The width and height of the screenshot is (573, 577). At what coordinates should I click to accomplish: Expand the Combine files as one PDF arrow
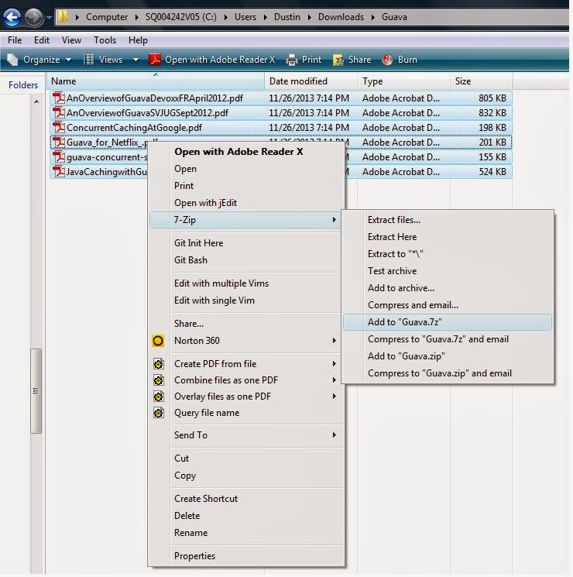tap(335, 380)
